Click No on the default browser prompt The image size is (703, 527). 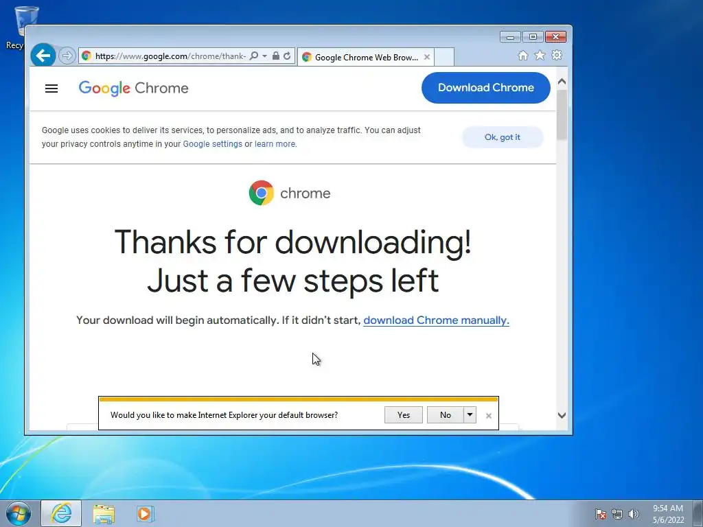point(445,415)
